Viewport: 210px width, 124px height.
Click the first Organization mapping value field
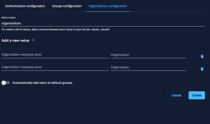[55, 55]
